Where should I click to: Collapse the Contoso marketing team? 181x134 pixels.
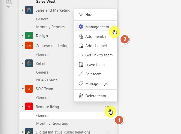click(23, 46)
